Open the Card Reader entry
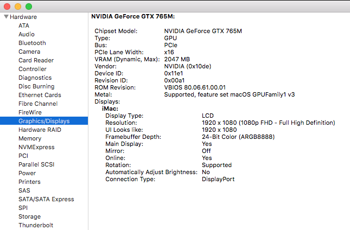This screenshot has width=350, height=230. pyautogui.click(x=36, y=60)
